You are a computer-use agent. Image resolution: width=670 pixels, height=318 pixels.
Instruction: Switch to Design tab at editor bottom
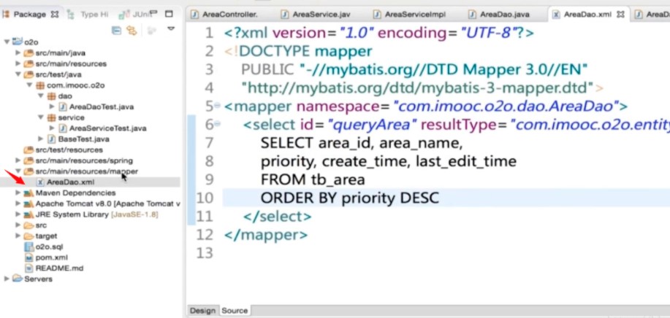(202, 311)
